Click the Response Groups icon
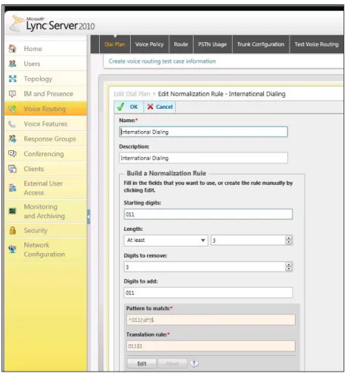Image resolution: width=348 pixels, height=373 pixels. click(x=13, y=139)
